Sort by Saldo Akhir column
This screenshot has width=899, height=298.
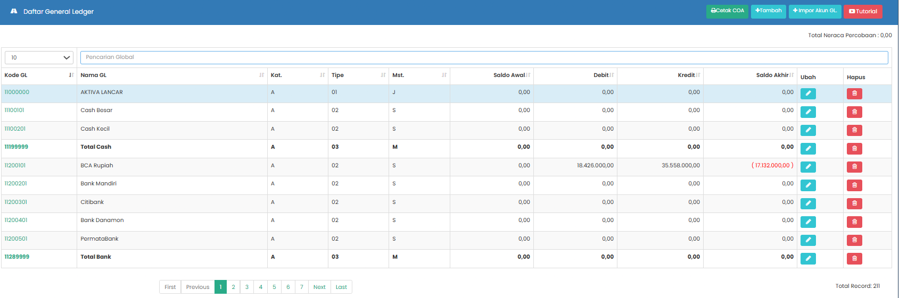point(750,75)
